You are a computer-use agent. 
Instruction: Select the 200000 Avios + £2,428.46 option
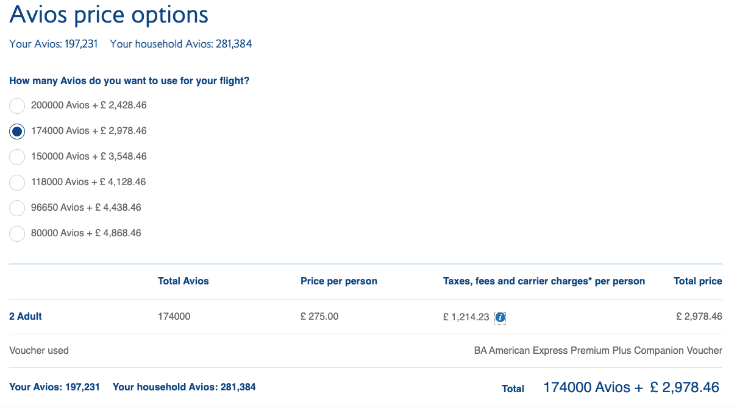pyautogui.click(x=18, y=105)
